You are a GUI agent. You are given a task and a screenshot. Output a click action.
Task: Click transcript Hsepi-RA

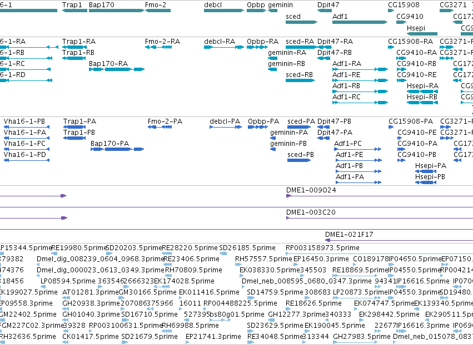[422, 86]
